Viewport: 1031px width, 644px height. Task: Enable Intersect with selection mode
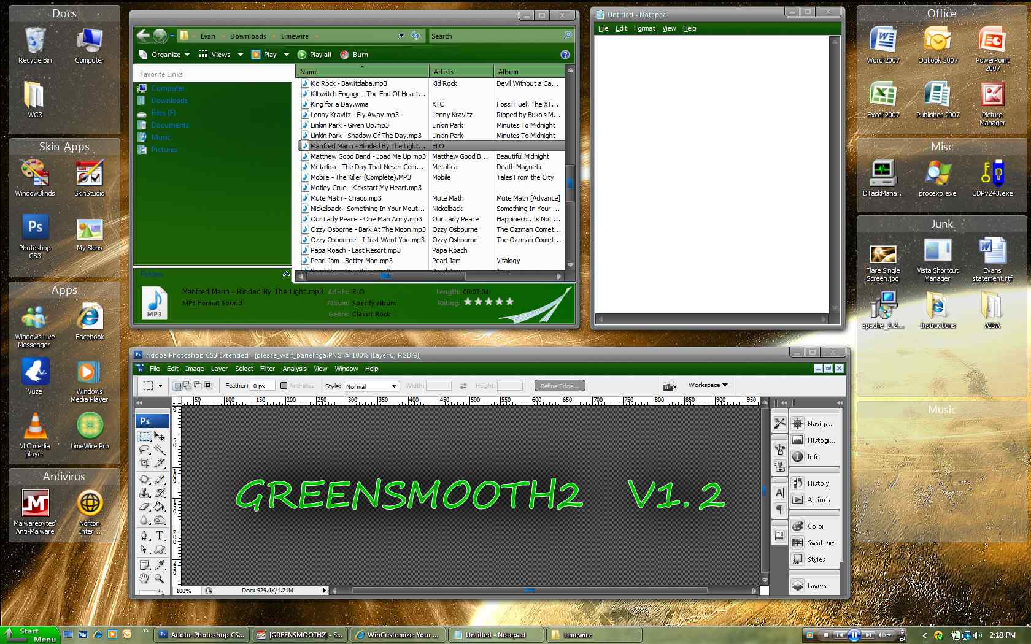(x=208, y=386)
